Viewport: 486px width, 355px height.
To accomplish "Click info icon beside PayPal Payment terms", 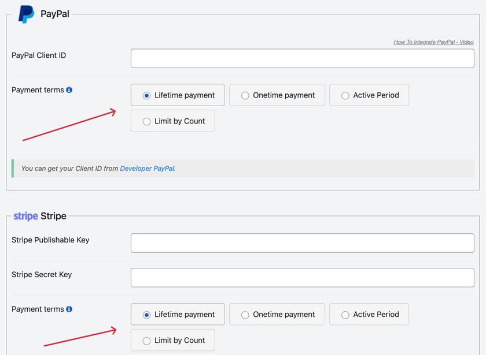I will click(x=69, y=90).
